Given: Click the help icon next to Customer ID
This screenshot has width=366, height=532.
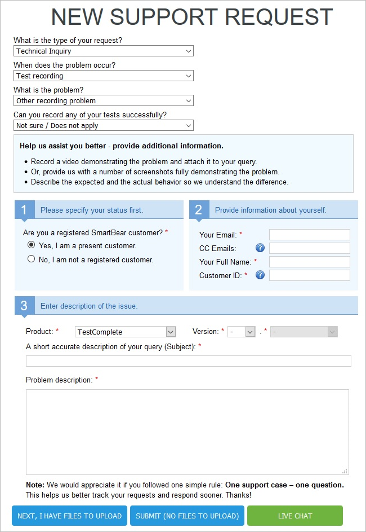Looking at the screenshot, I should pos(260,275).
